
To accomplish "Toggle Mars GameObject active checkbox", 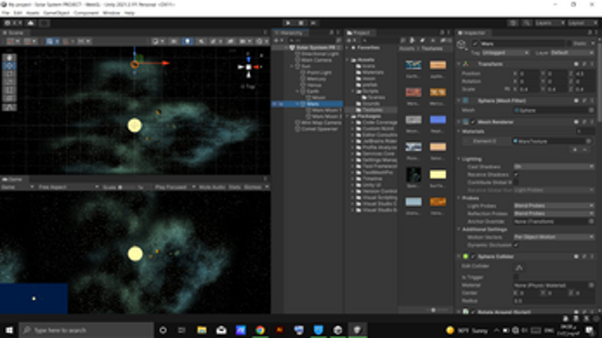I will (475, 44).
